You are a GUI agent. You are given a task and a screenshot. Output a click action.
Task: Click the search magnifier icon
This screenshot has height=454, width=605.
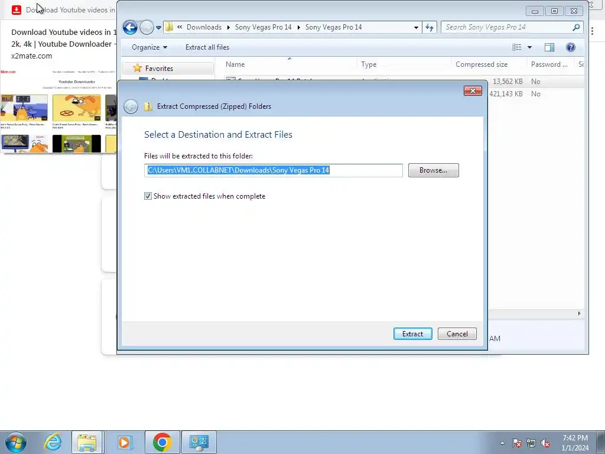coord(576,27)
